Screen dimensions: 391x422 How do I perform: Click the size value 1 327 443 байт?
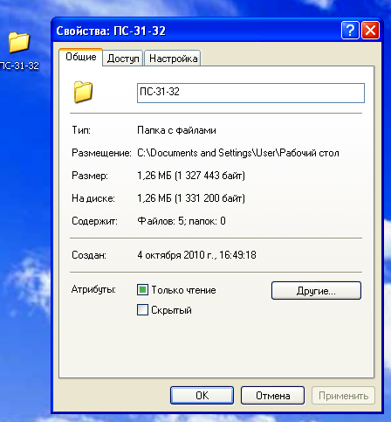coord(209,176)
